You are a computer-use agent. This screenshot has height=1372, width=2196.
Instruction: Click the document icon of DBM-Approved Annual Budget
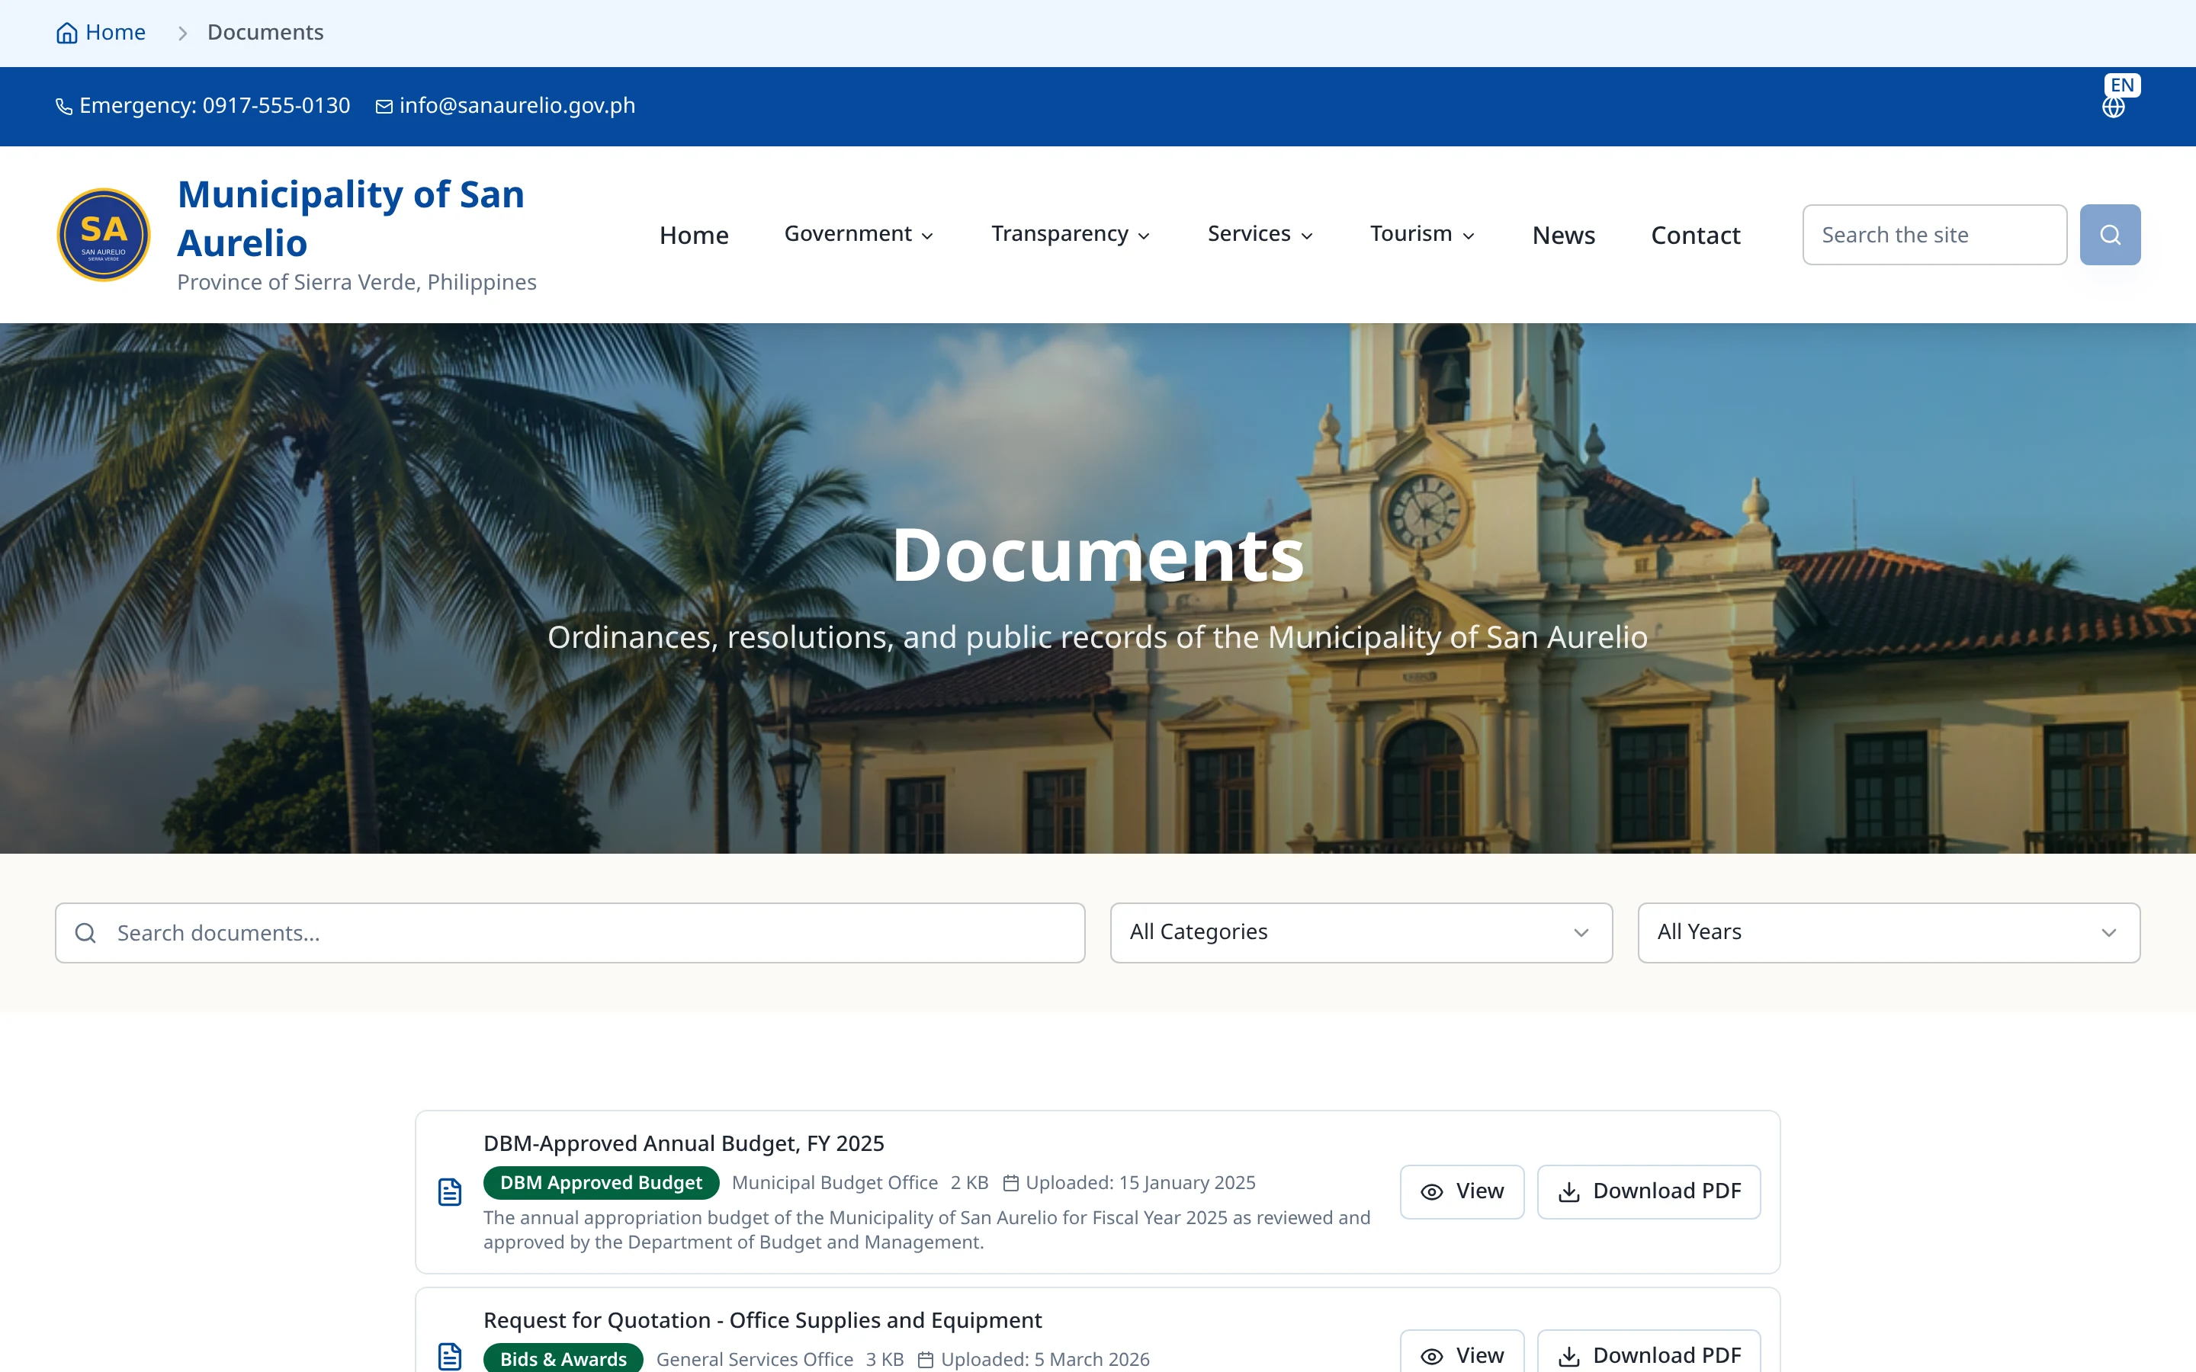coord(450,1191)
